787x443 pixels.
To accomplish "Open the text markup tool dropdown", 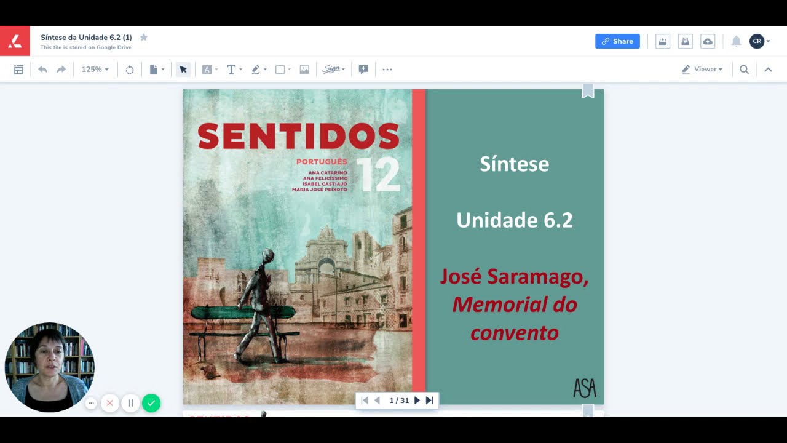I will (210, 70).
